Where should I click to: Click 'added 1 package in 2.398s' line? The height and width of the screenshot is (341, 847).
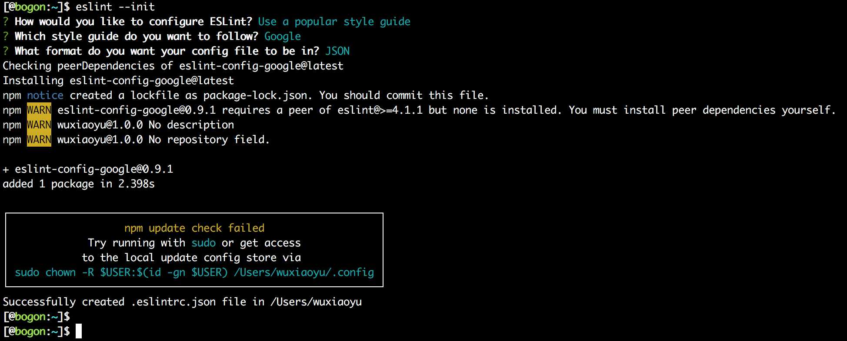tap(79, 184)
